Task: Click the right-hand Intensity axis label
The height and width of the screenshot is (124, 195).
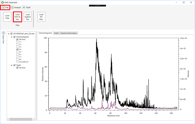Action: (x=188, y=74)
